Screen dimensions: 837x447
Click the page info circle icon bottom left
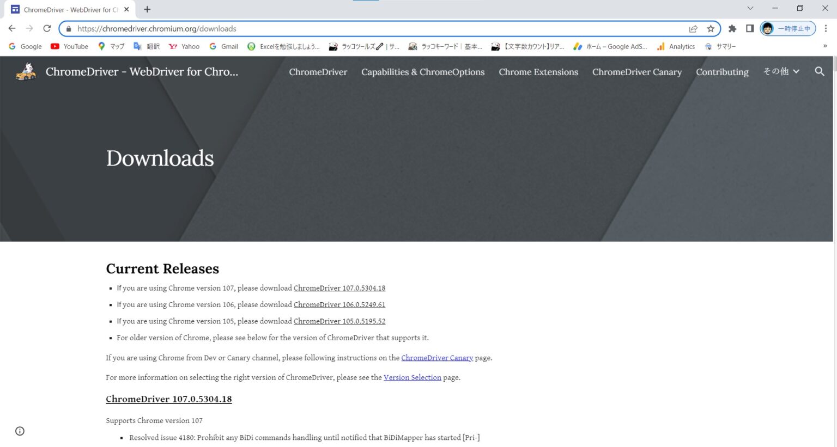point(20,431)
